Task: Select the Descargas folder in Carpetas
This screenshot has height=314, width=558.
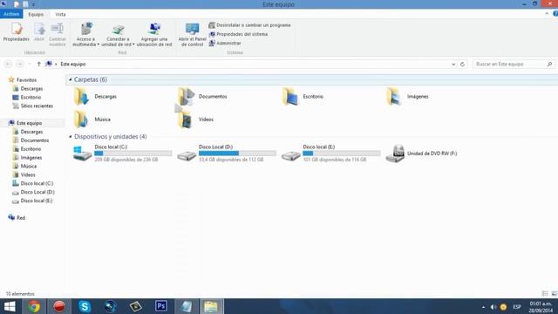Action: [x=95, y=97]
